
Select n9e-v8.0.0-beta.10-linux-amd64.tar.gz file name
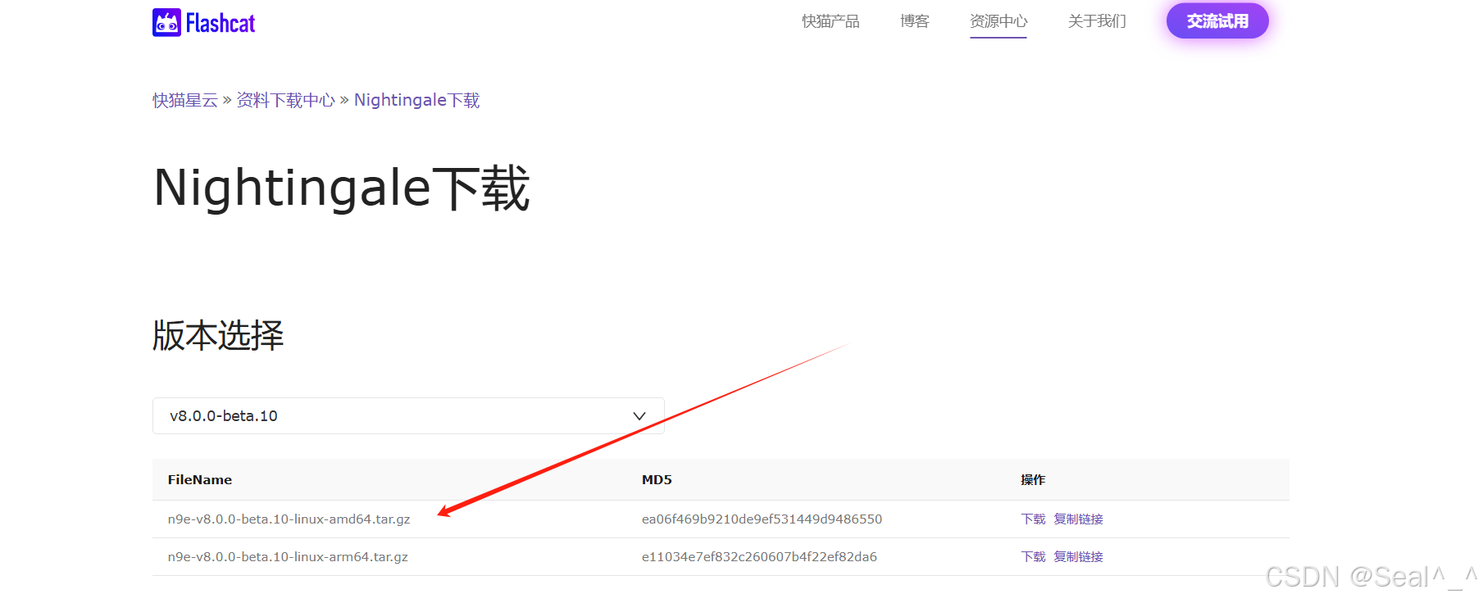[289, 519]
